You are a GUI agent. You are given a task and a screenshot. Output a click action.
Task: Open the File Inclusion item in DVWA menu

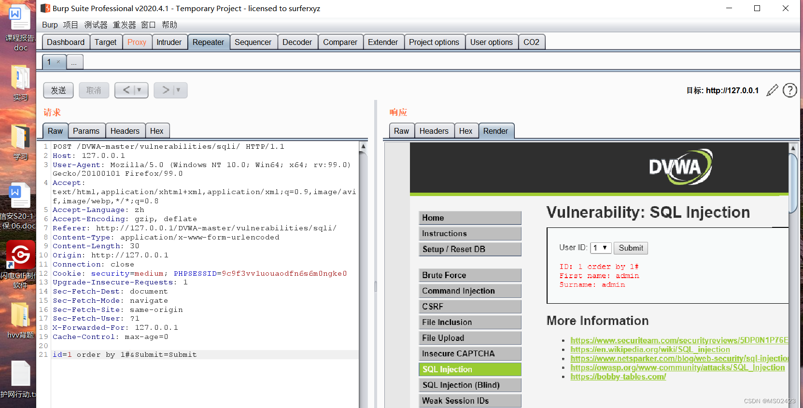(470, 322)
